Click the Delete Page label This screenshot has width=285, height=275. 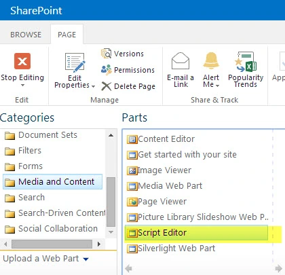click(135, 86)
